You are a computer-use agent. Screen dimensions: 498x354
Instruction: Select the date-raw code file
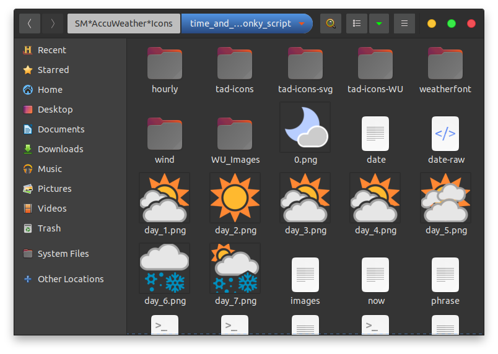click(445, 134)
